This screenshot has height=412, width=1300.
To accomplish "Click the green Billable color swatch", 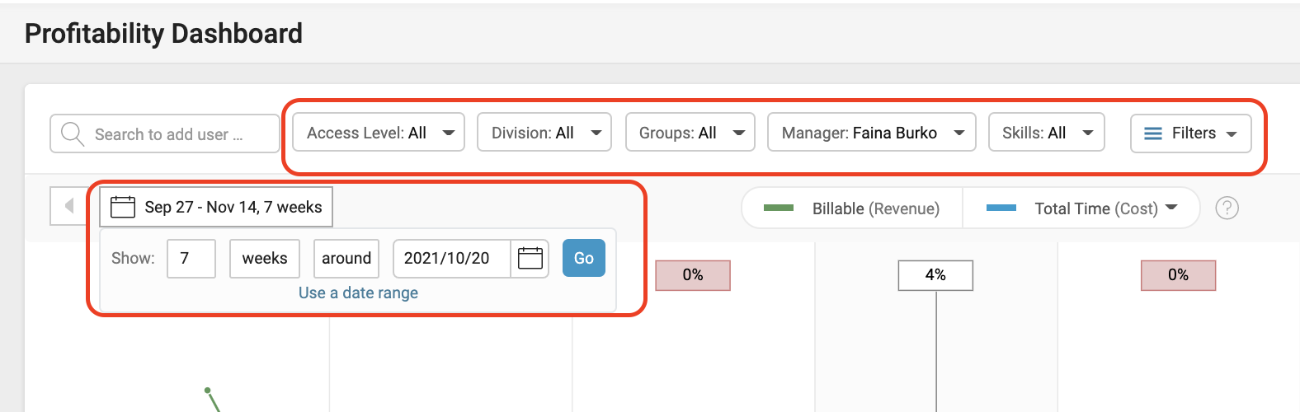I will click(779, 208).
